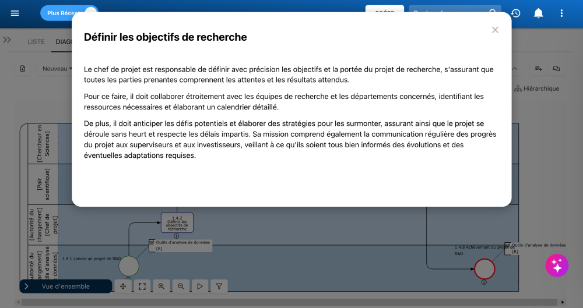This screenshot has height=308, width=583.
Task: Click the green start event circle
Action: (129, 267)
